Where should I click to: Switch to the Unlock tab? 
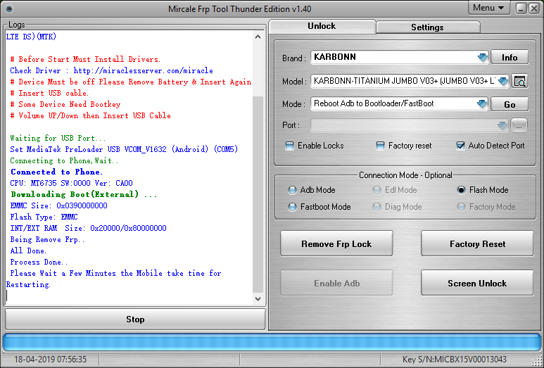(x=322, y=26)
